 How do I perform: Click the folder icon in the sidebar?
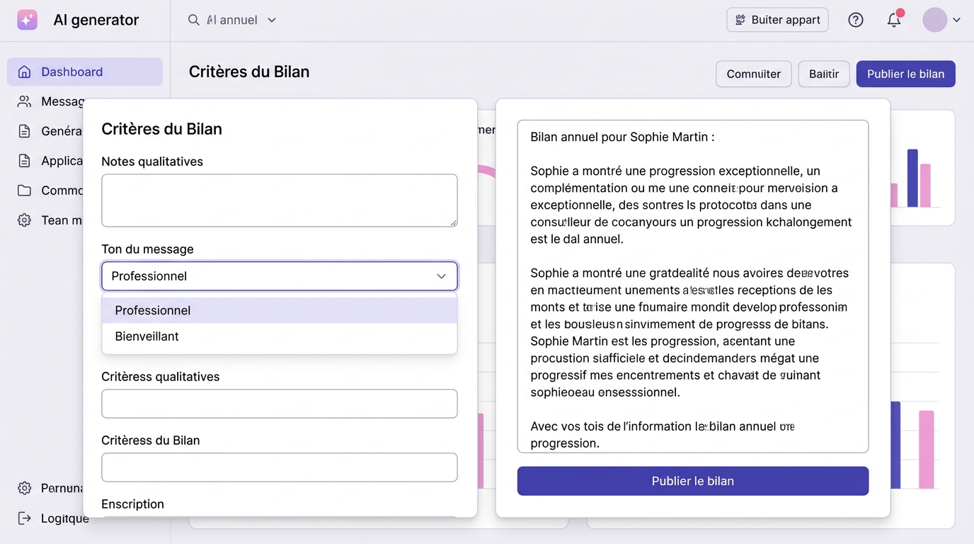(x=25, y=191)
